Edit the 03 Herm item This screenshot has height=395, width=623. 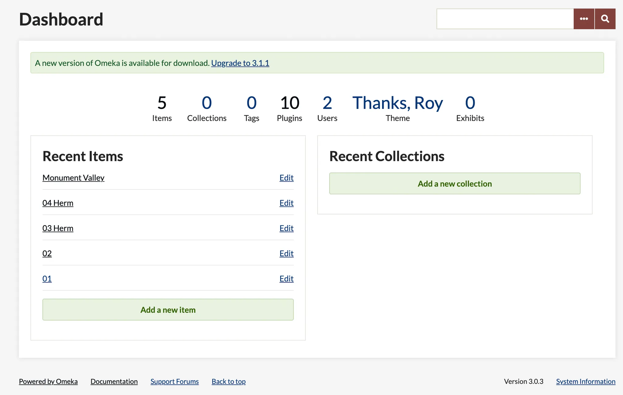286,228
